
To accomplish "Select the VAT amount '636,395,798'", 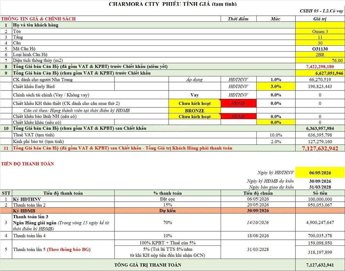I will 320,135.
